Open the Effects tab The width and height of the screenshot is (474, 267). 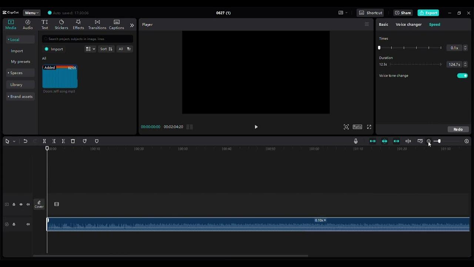[x=78, y=24]
